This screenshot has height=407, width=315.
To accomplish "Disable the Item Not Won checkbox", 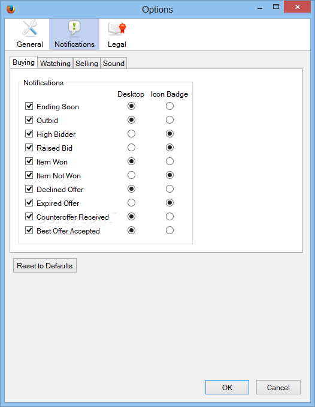I will click(x=29, y=175).
